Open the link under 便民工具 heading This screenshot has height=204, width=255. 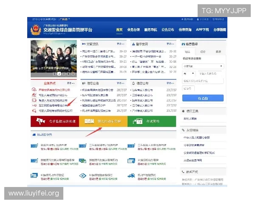[190, 119]
